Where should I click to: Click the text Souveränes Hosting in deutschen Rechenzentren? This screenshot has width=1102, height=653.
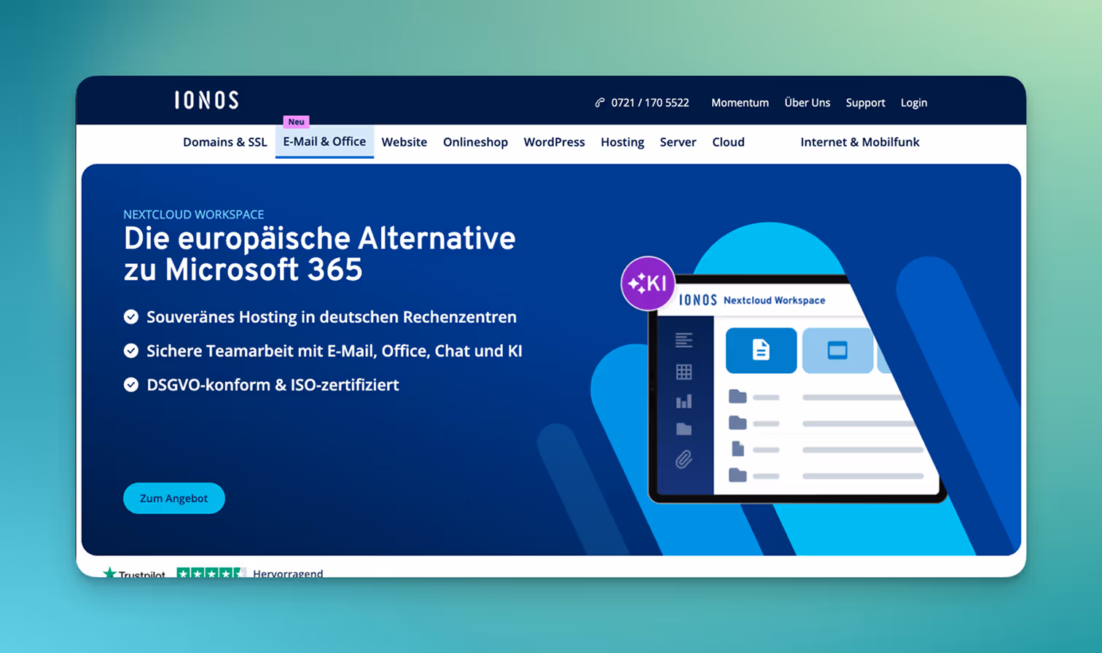[332, 317]
